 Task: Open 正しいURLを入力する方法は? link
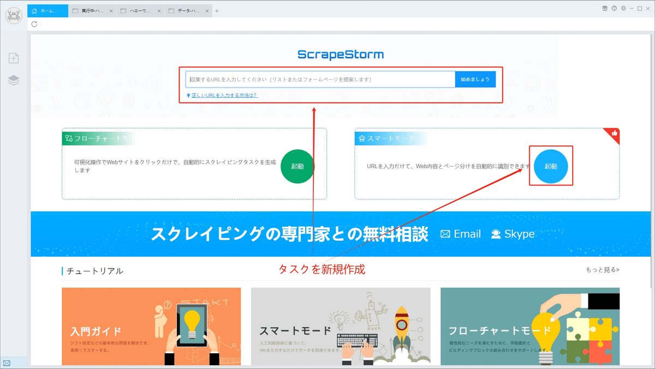(x=224, y=95)
